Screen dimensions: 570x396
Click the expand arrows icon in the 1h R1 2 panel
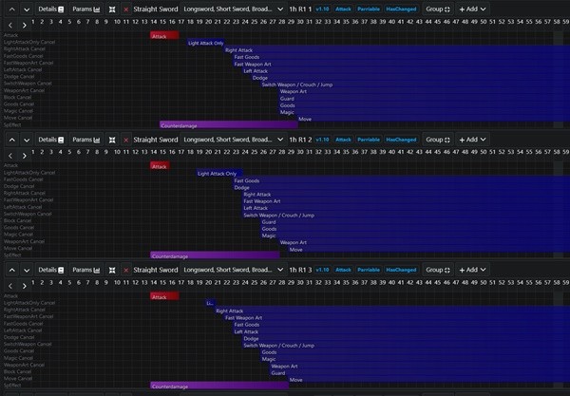111,139
